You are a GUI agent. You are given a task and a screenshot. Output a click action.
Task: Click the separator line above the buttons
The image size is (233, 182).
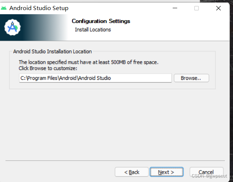click(115, 161)
